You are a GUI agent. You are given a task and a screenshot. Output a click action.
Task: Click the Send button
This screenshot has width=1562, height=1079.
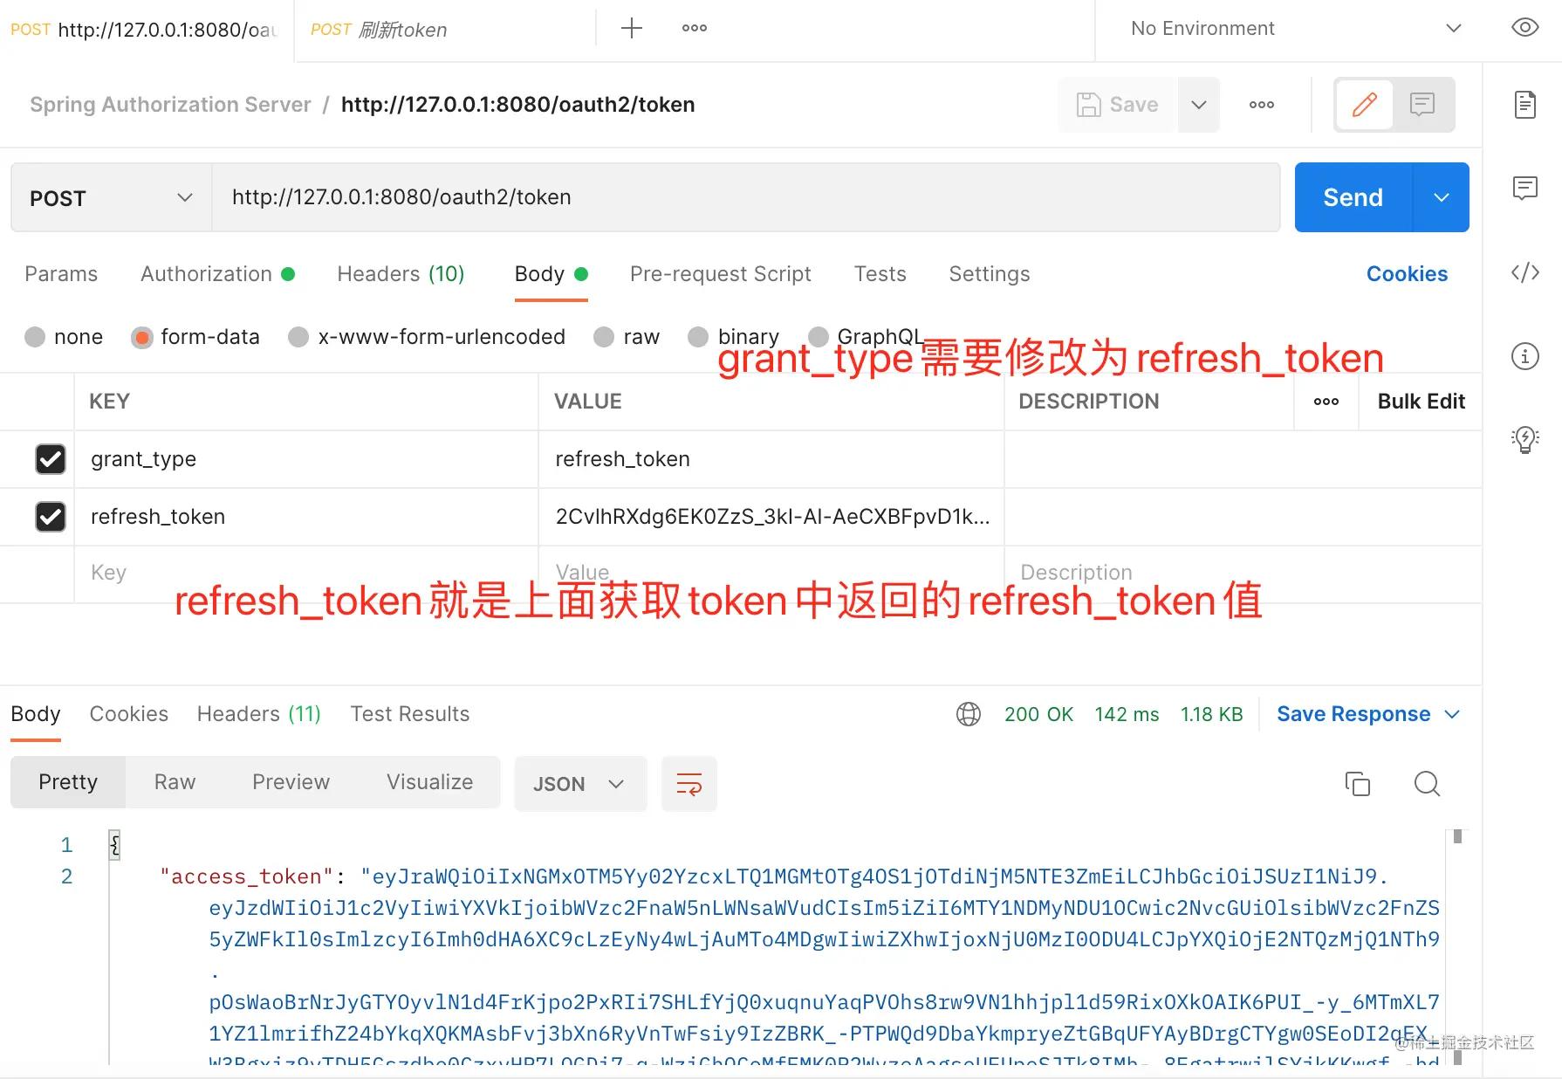1351,197
